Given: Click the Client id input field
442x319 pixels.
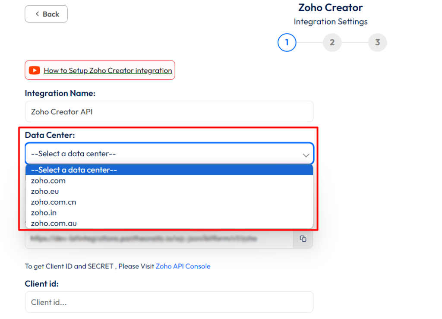Looking at the screenshot, I should tap(169, 302).
